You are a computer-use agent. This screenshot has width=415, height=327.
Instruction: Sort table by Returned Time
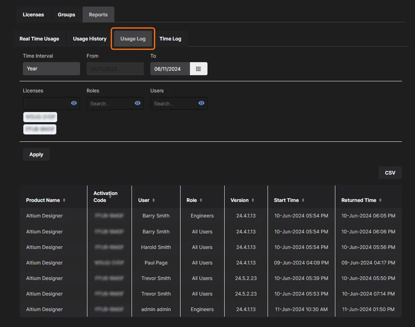(x=380, y=200)
